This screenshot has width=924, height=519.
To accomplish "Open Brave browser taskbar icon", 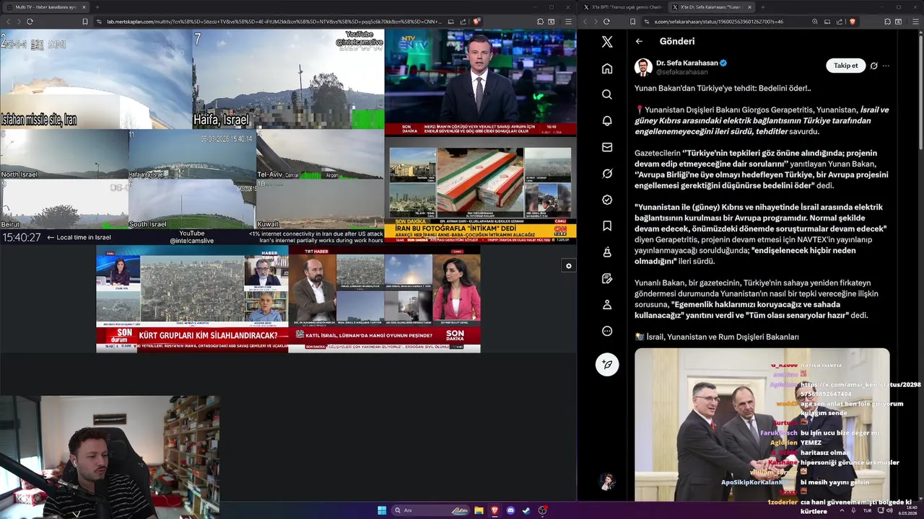I will 494,510.
